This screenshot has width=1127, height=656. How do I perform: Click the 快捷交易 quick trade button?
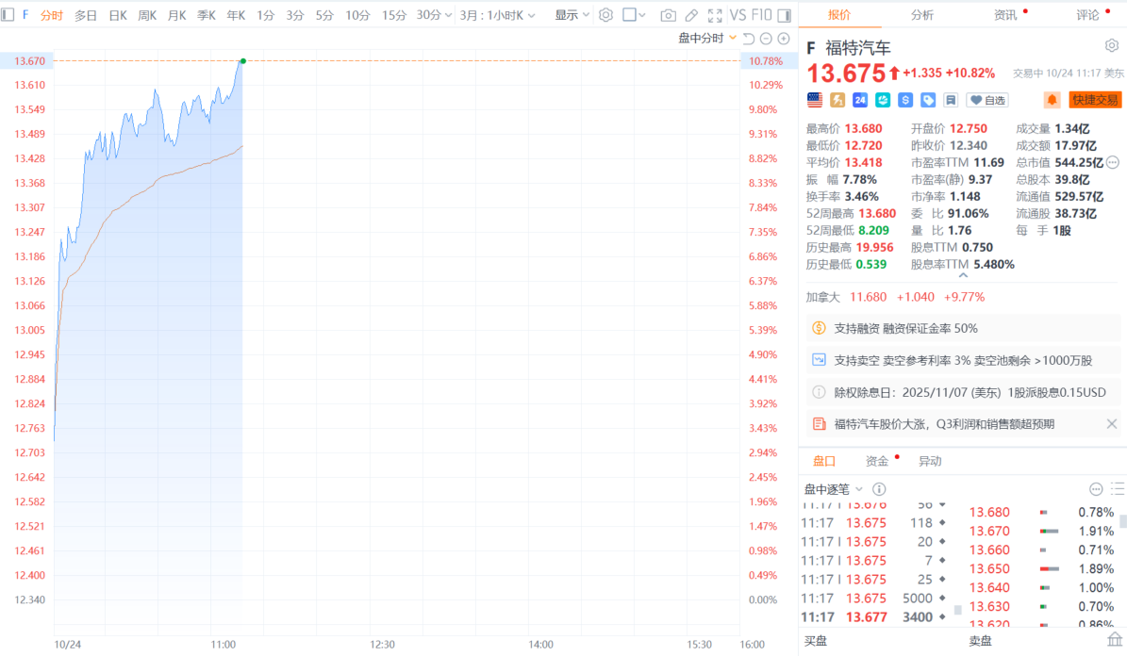click(1095, 100)
